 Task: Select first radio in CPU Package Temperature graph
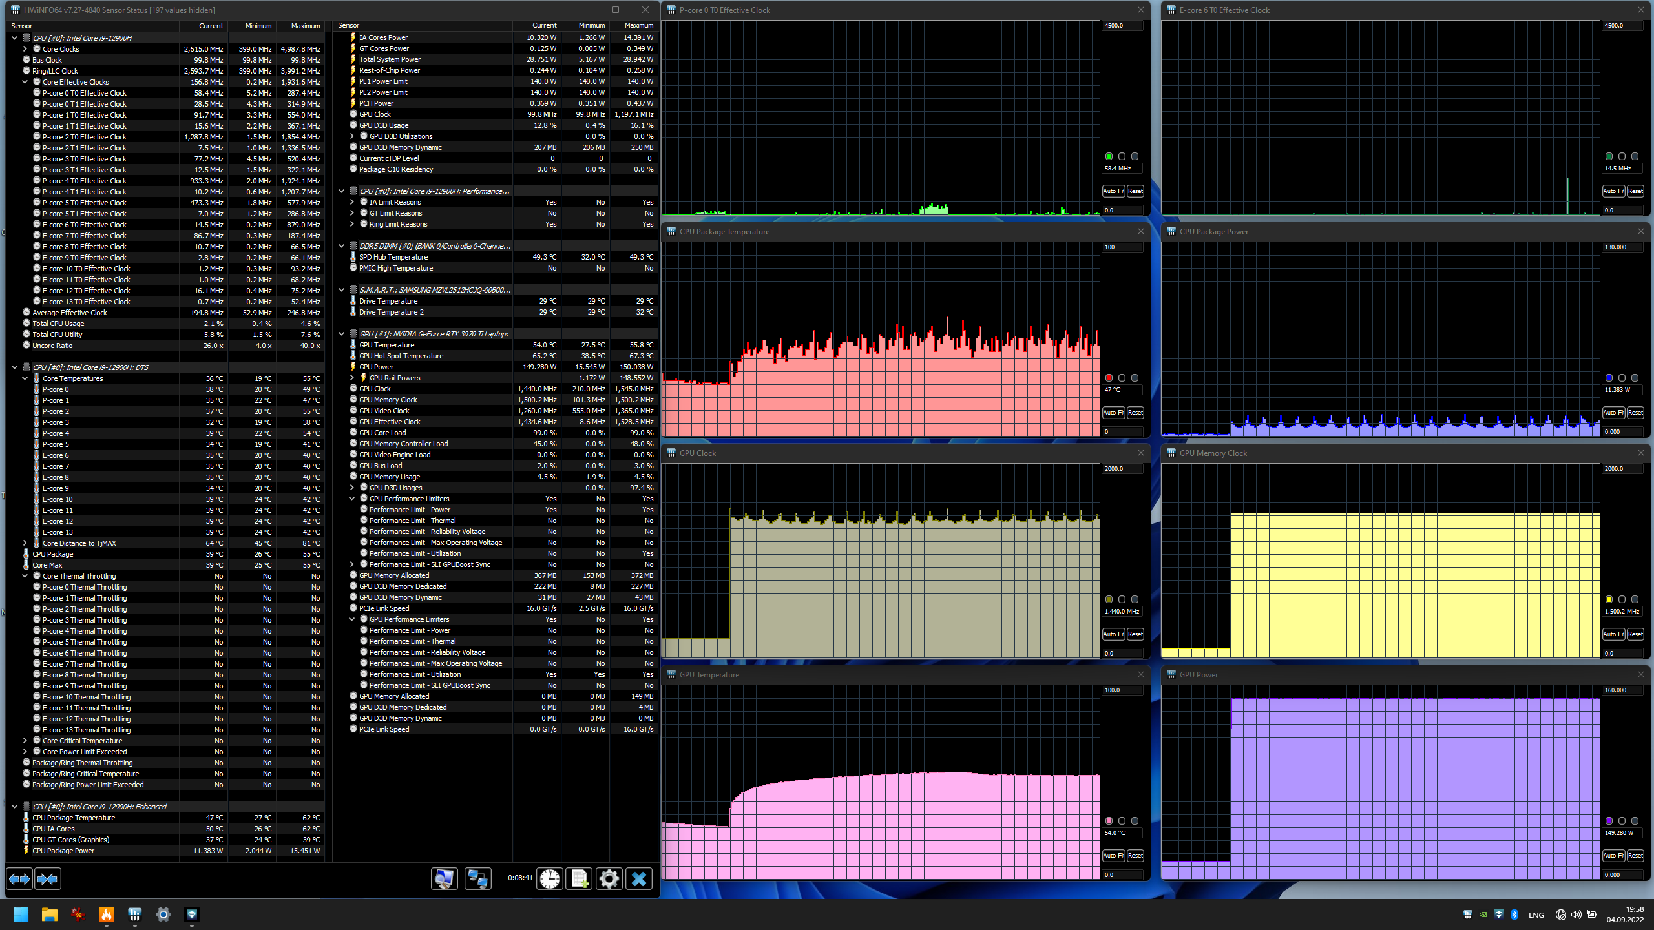(1109, 378)
